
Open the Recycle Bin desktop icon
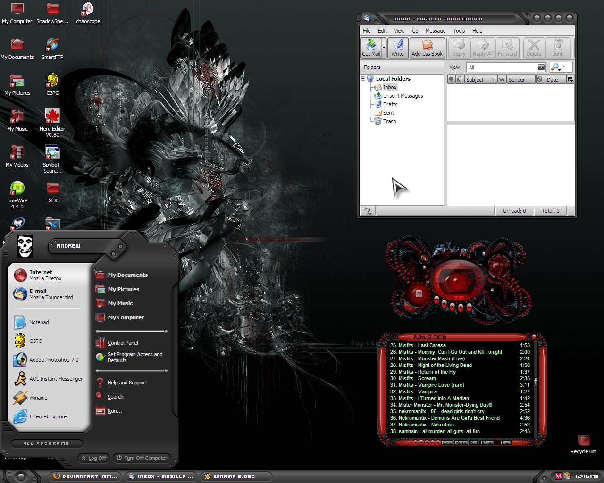tap(583, 444)
